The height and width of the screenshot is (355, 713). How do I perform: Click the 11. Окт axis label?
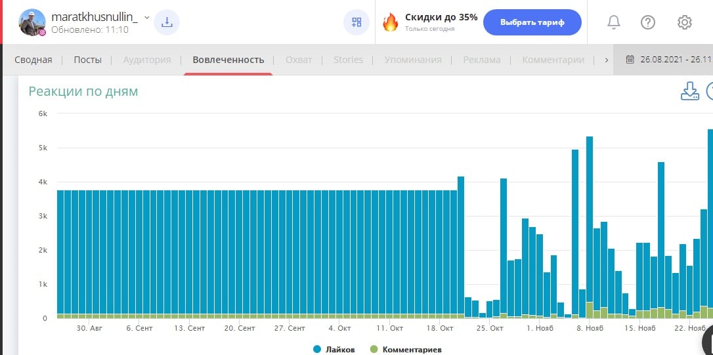coord(390,328)
